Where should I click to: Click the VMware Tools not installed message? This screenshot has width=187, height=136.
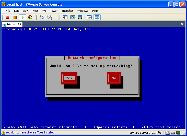[x=30, y=132]
